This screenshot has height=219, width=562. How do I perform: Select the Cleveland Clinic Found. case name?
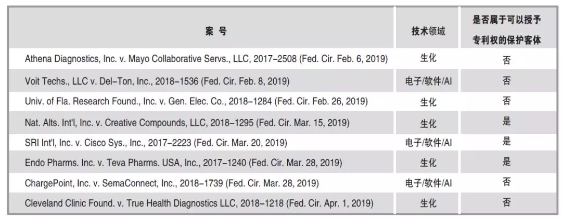pos(199,203)
